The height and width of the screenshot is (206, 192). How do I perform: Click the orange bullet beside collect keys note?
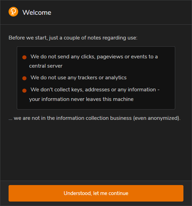coord(24,91)
